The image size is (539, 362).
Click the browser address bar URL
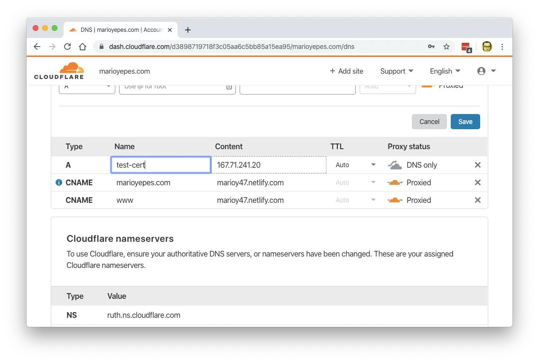[x=232, y=47]
